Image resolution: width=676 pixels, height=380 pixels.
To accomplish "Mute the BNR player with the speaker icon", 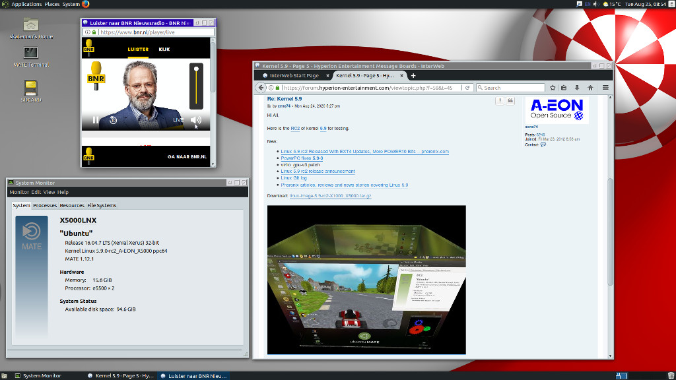I will tap(195, 120).
